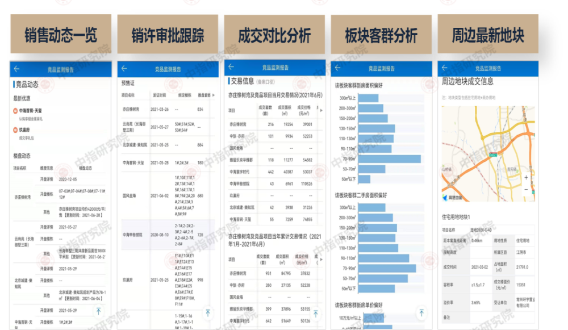Open the 玖瀛府 offer under 最新优惠
Image resolution: width=568 pixels, height=330 pixels.
point(24,130)
